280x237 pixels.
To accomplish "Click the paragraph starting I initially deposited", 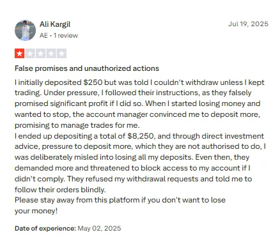I will coord(139,103).
